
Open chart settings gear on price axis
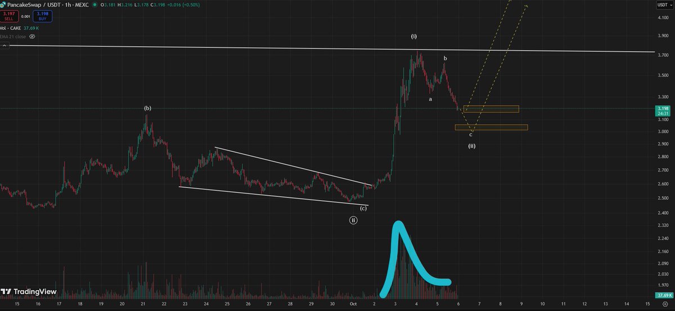[x=665, y=304]
